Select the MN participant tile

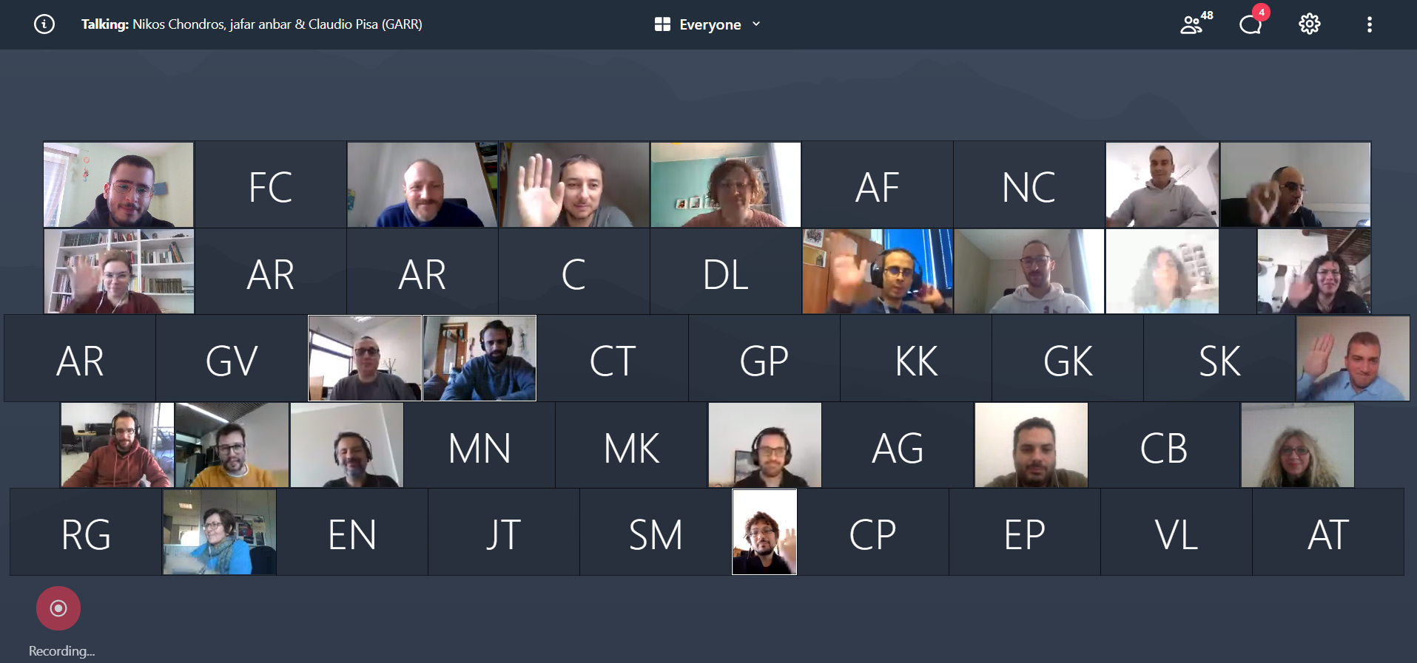point(479,446)
